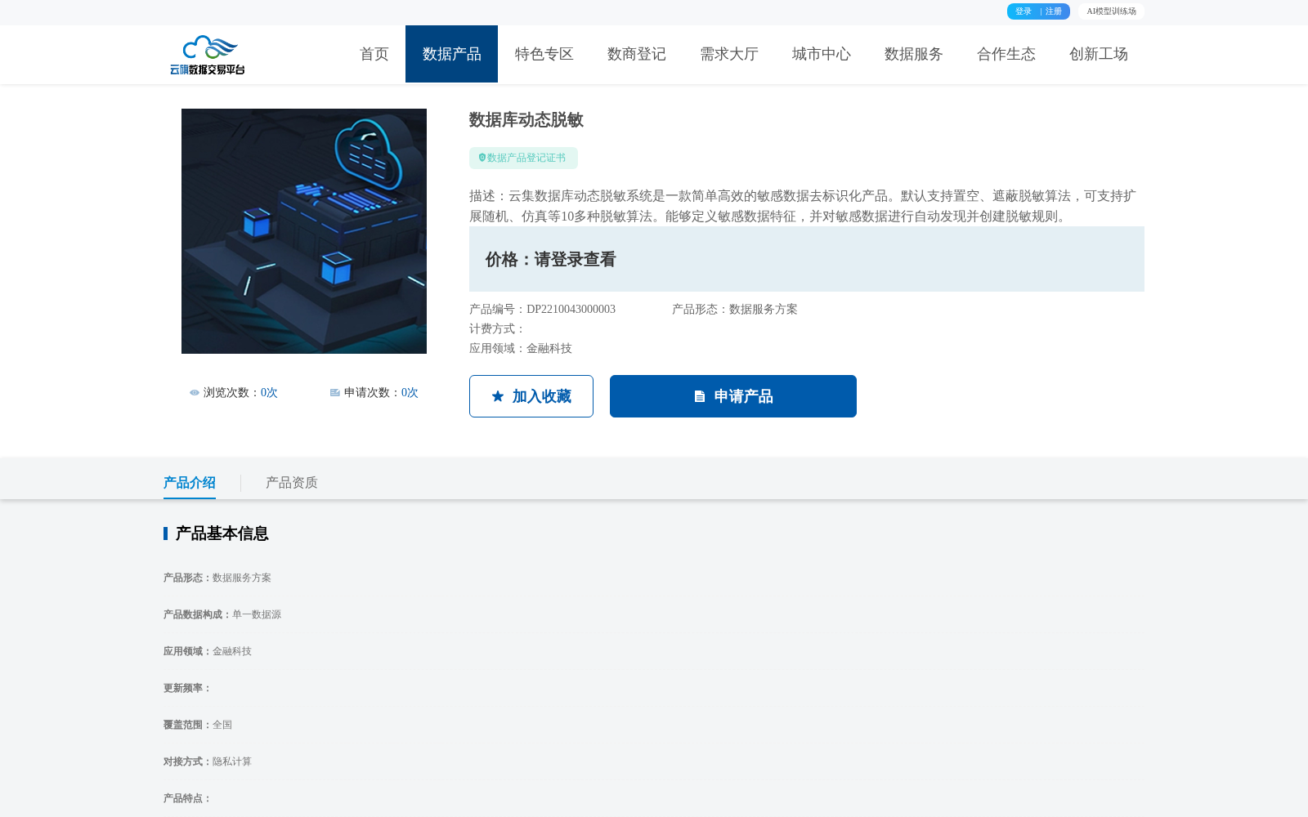Click the 注册 link
This screenshot has width=1308, height=817.
click(x=1054, y=11)
